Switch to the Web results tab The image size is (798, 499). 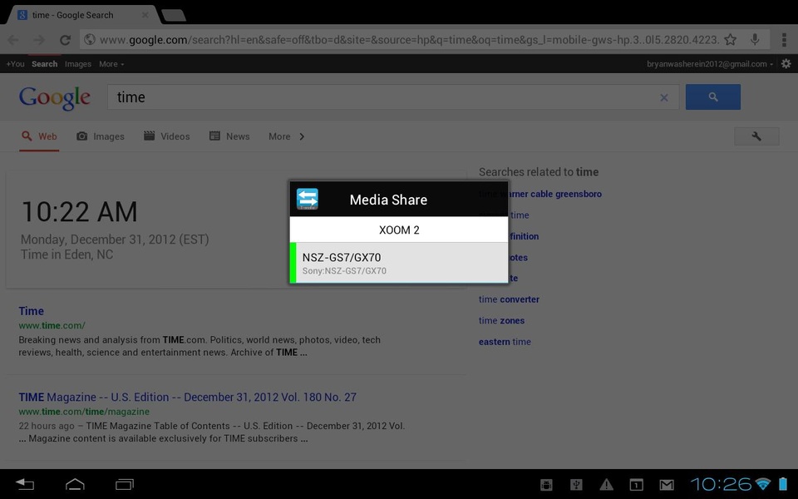[x=39, y=136]
